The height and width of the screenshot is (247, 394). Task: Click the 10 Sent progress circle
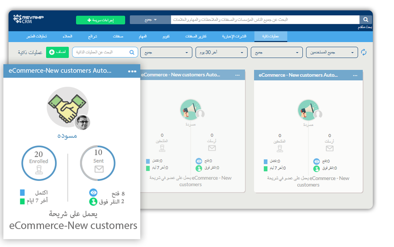pyautogui.click(x=98, y=163)
